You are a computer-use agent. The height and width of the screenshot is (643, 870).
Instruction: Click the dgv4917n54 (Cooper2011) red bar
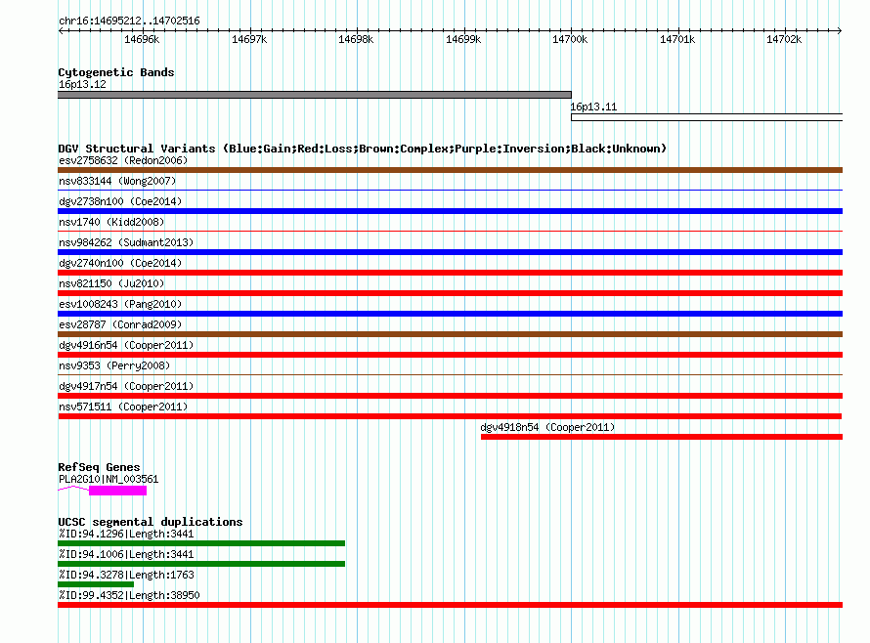pyautogui.click(x=450, y=396)
